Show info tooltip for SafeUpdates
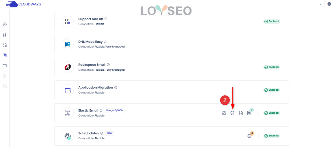 click(102, 133)
